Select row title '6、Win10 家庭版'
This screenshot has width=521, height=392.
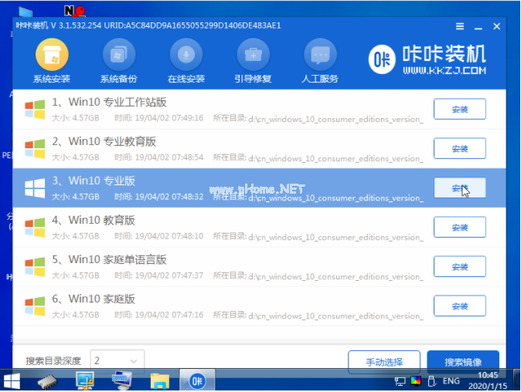click(94, 299)
